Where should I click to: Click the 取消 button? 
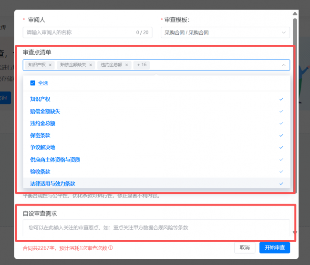click(x=245, y=247)
